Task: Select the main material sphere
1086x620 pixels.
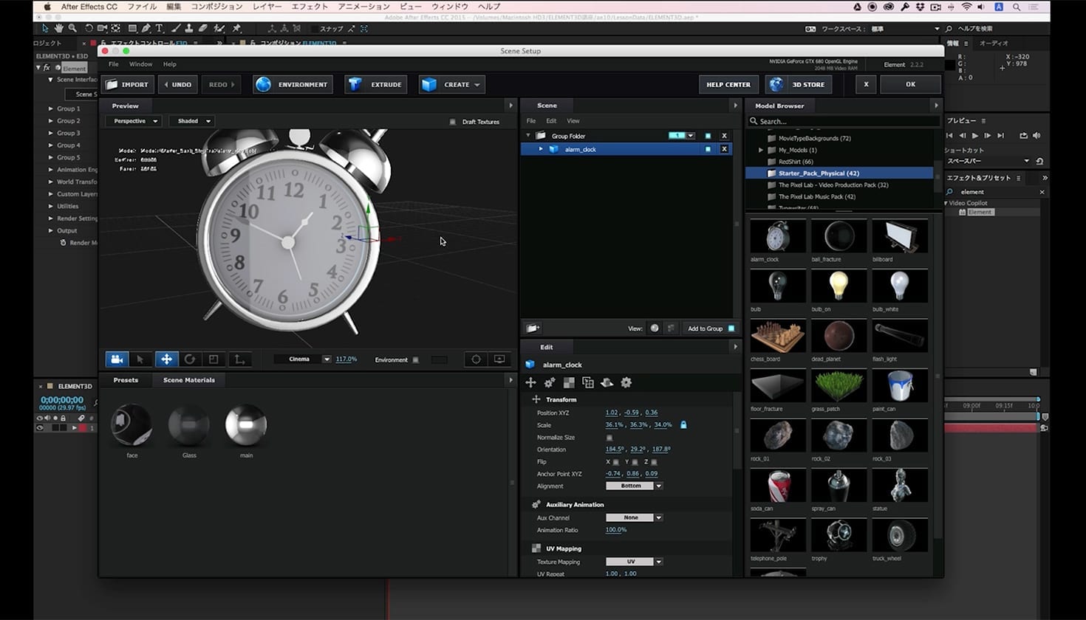Action: coord(246,425)
